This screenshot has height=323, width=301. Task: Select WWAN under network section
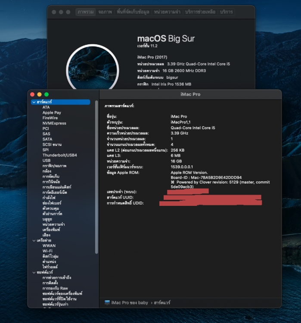[49, 246]
